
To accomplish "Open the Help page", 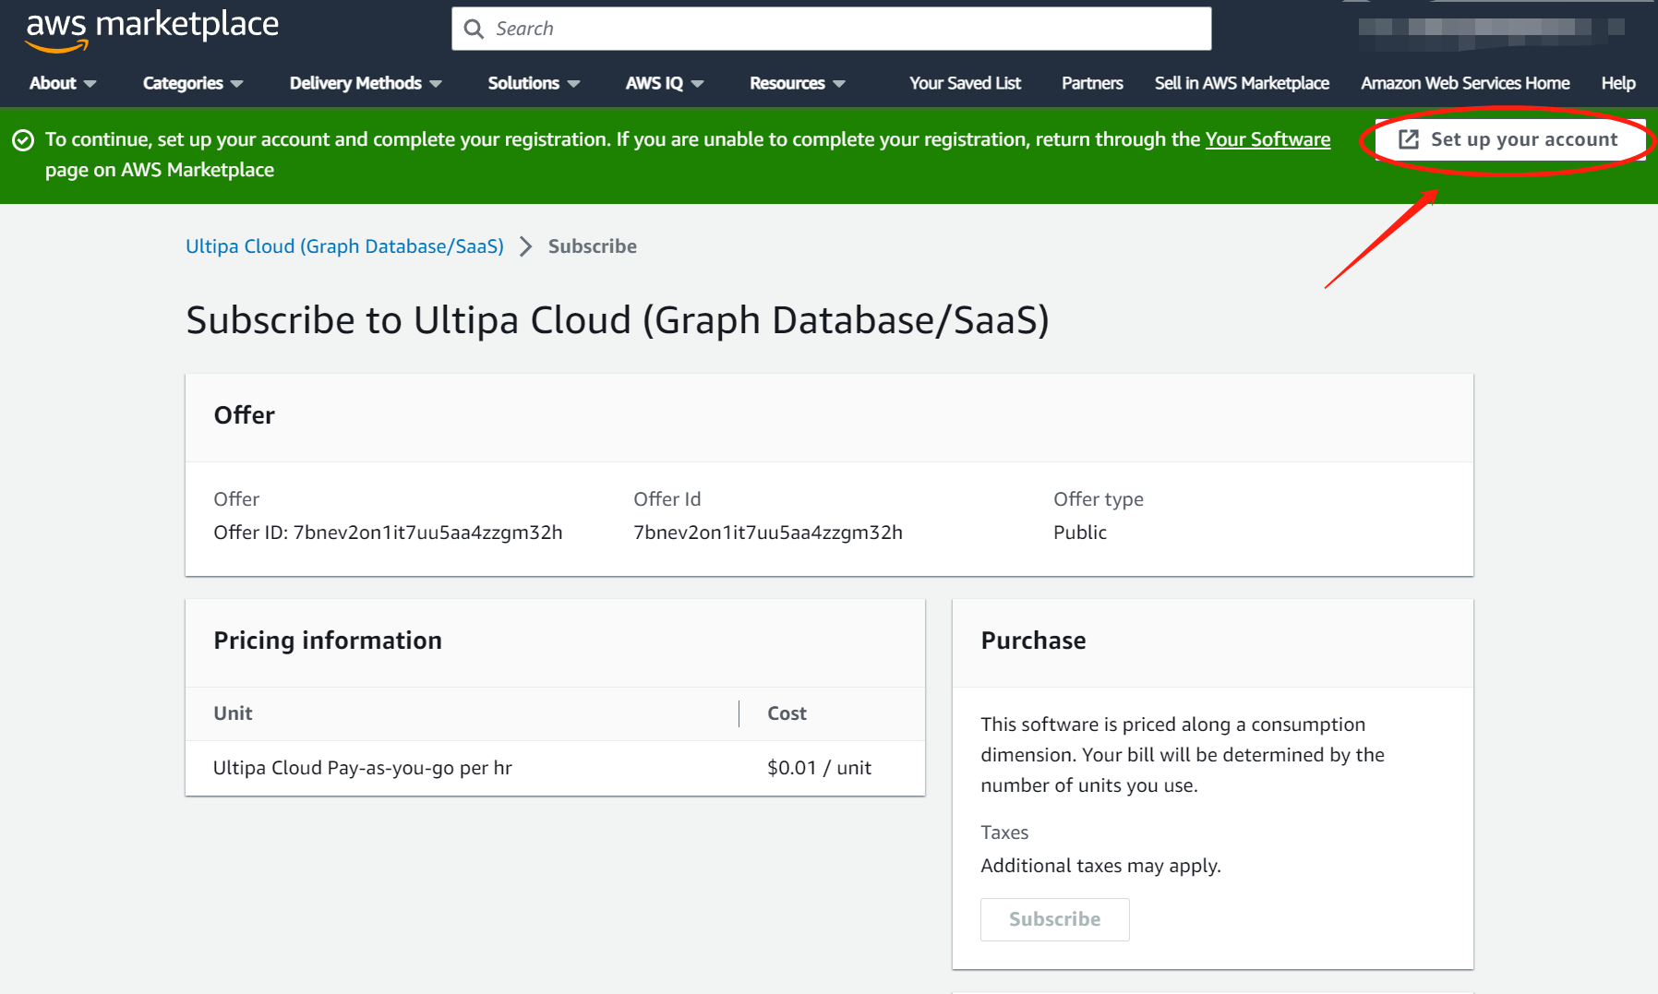I will point(1618,83).
